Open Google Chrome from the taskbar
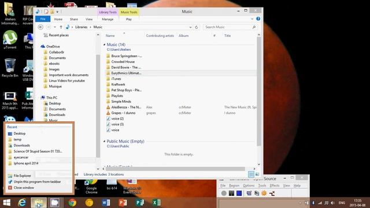 coord(72,203)
